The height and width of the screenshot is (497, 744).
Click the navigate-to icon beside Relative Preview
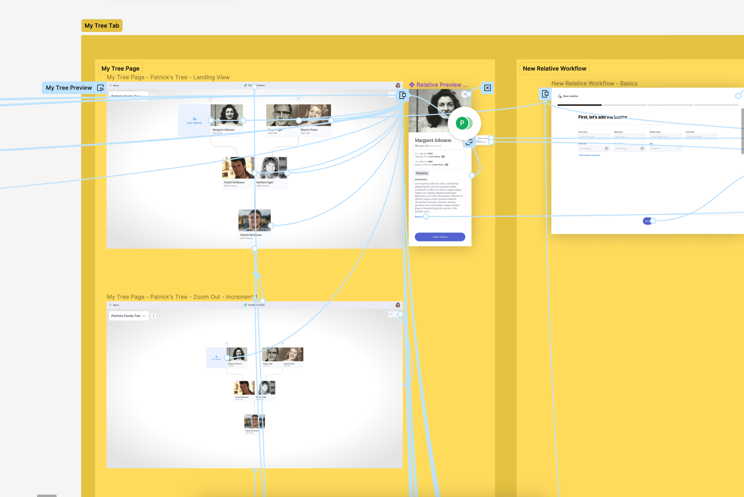402,95
